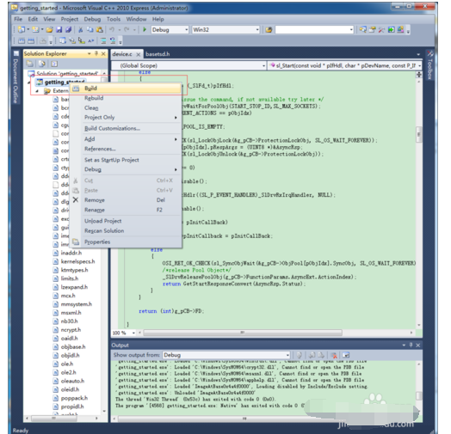Open the Tools menu
The height and width of the screenshot is (434, 451).
114,19
